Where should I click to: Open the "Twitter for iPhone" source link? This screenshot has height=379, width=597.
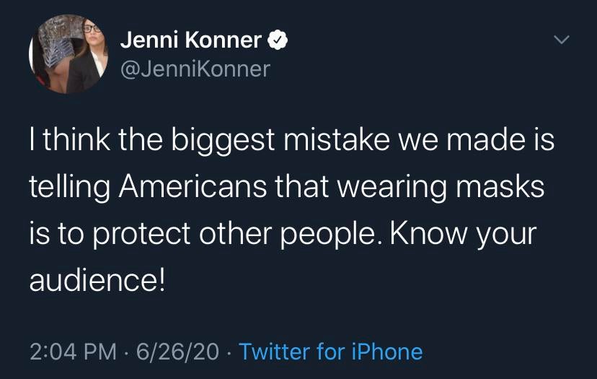(x=330, y=352)
